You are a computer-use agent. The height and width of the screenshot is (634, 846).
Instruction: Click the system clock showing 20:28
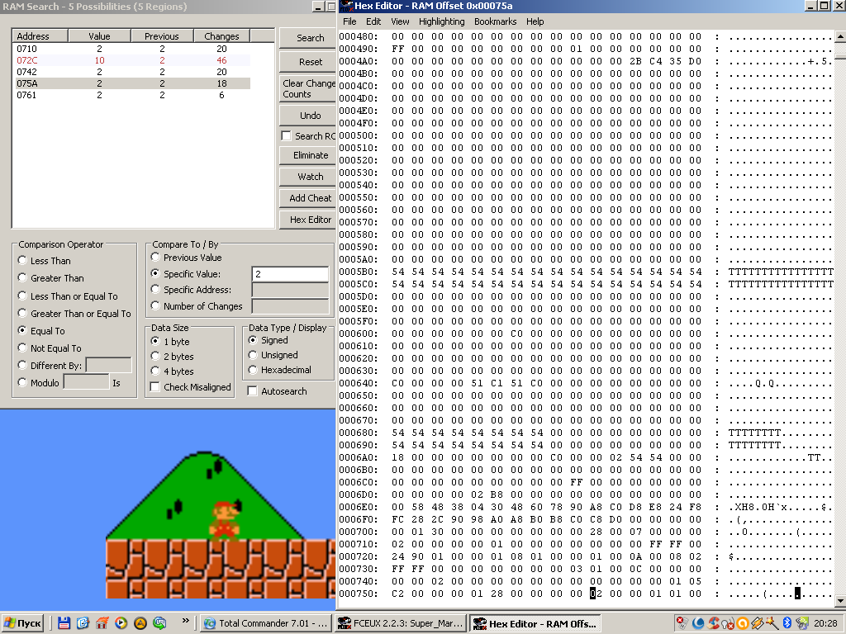pyautogui.click(x=825, y=623)
